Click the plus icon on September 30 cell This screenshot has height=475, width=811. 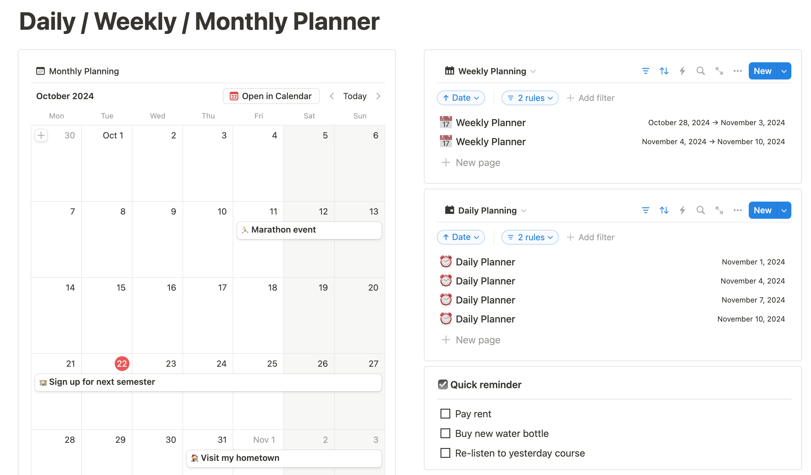point(41,135)
